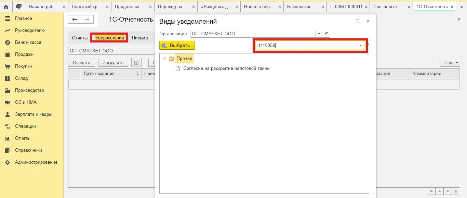Click green add-document icon button
The height and width of the screenshot is (198, 467).
coord(136,62)
